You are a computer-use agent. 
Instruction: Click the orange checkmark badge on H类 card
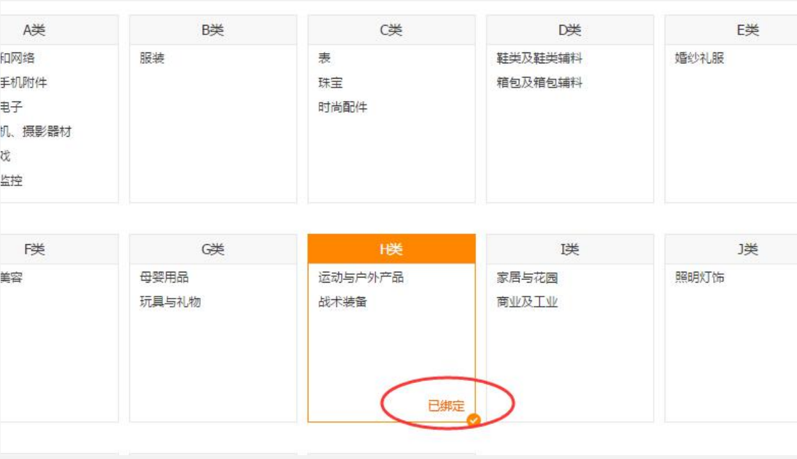tap(474, 419)
